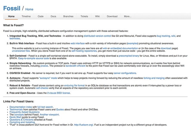This screenshot has width=191, height=127.
Task: Click the "Autosync" feature title
Action: point(15,78)
